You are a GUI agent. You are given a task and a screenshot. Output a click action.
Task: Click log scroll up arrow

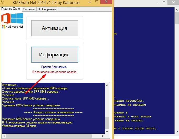coord(107,85)
